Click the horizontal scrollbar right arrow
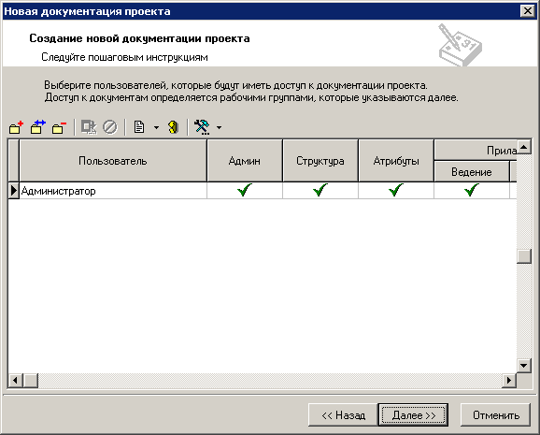540x435 pixels. tap(509, 381)
